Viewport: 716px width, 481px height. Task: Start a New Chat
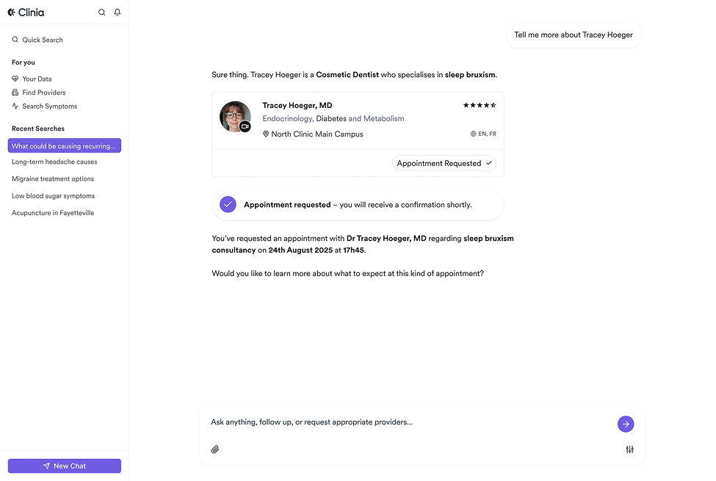pyautogui.click(x=65, y=466)
